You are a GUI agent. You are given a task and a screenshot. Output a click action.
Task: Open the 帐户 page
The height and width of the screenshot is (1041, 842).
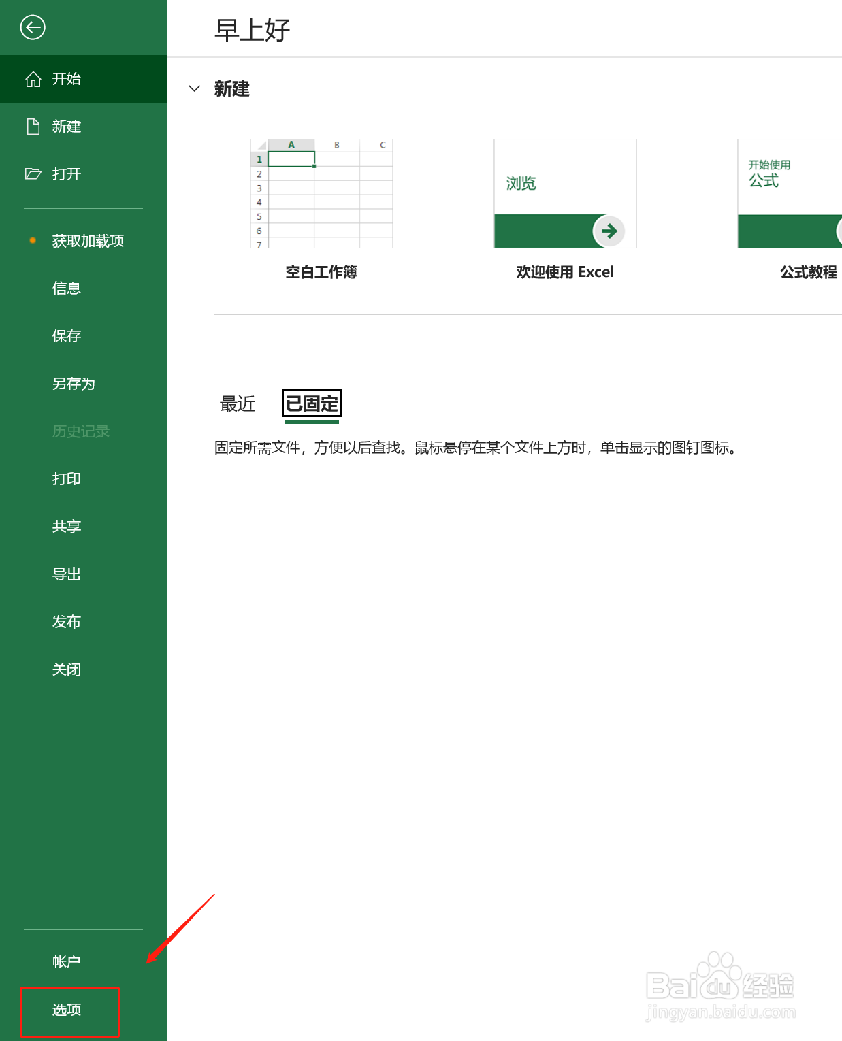click(83, 962)
